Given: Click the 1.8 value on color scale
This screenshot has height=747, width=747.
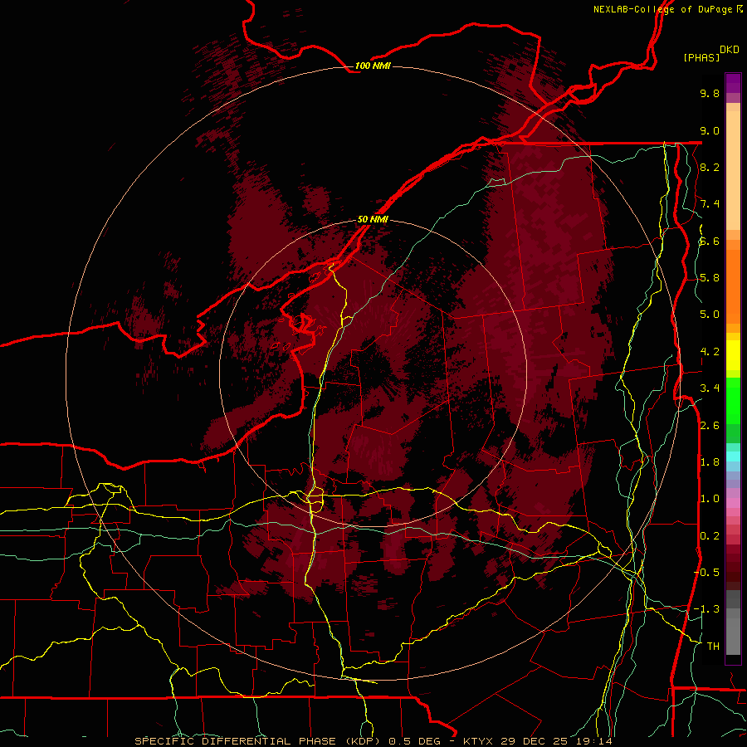Looking at the screenshot, I should coord(710,462).
